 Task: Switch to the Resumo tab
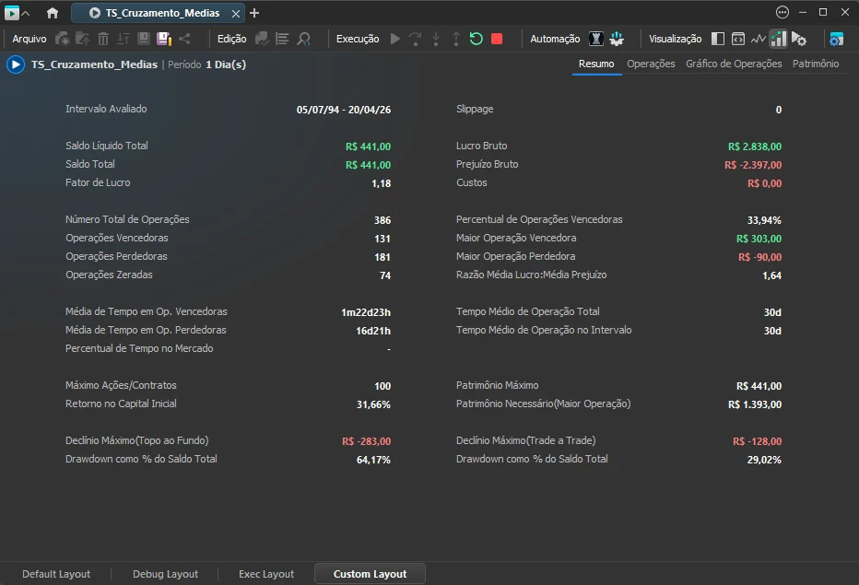596,64
